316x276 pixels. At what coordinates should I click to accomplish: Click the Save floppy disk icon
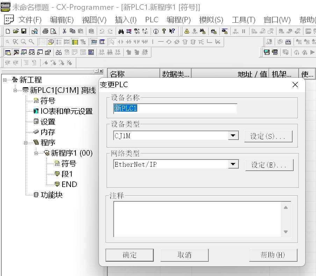[24, 31]
